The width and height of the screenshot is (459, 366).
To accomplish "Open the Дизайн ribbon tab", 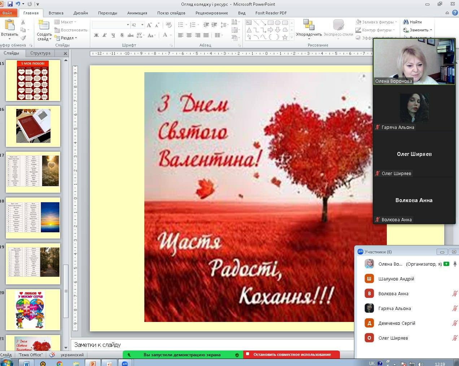I will pos(80,13).
